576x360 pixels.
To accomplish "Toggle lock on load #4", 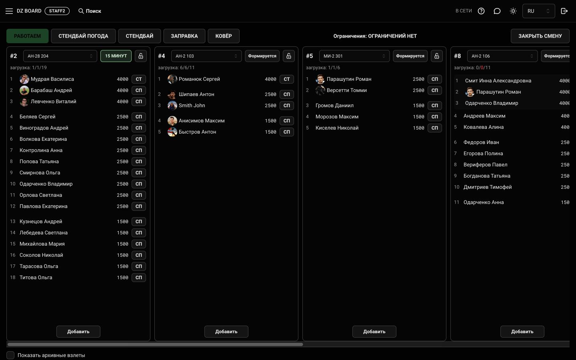I will pos(289,56).
